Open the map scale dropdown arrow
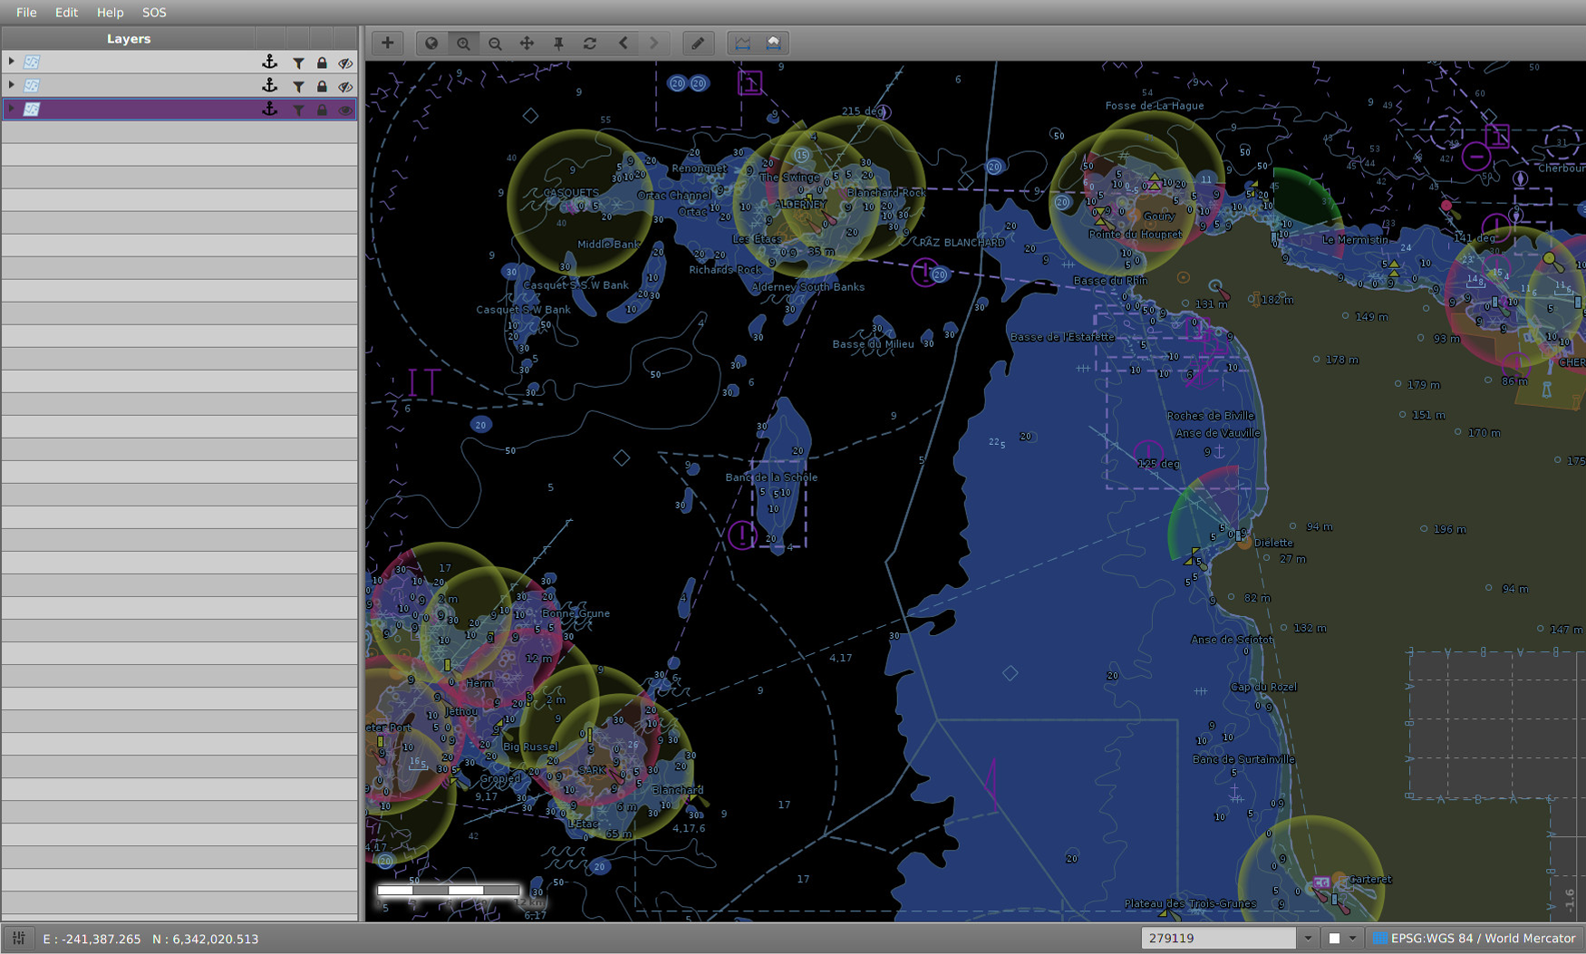 click(1307, 939)
